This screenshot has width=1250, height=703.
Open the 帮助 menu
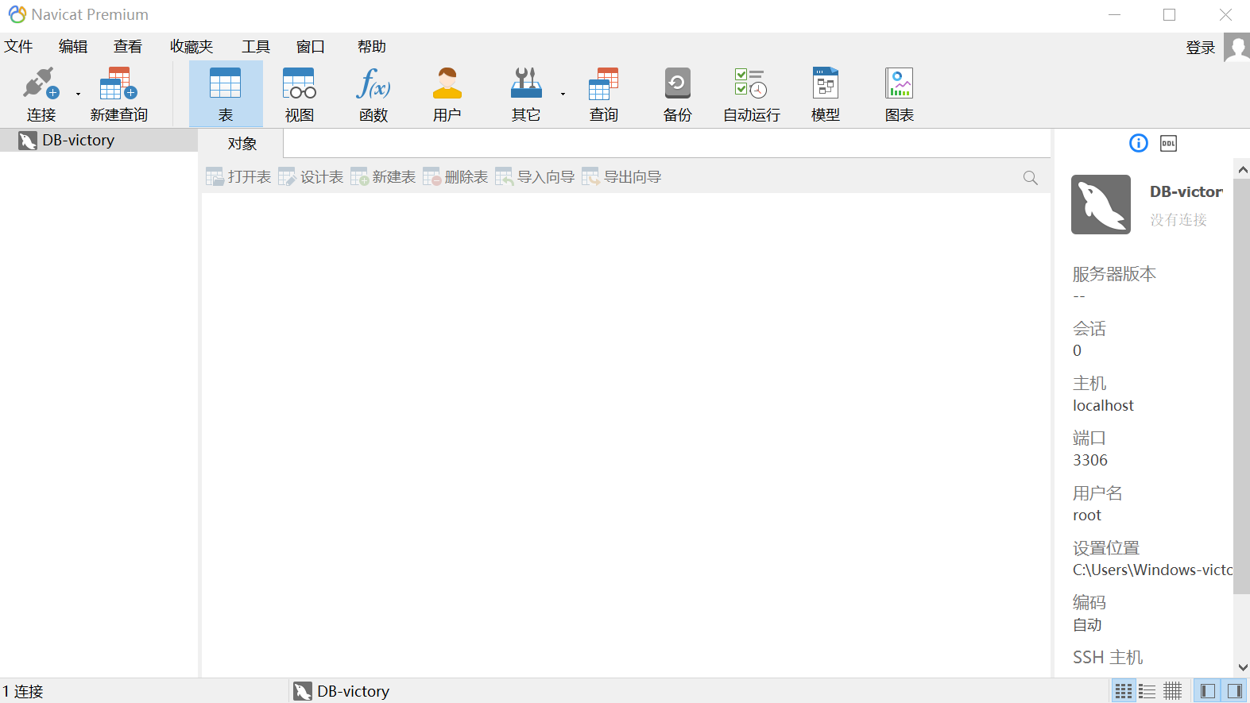point(372,47)
